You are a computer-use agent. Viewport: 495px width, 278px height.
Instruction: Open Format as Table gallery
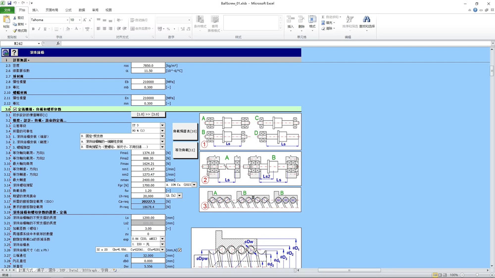coord(215,24)
